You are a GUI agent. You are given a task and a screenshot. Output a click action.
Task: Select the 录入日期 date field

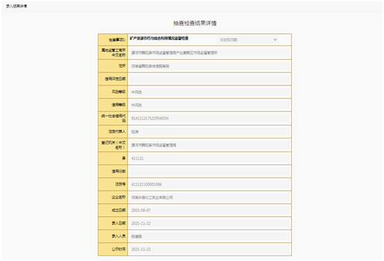[x=210, y=223]
